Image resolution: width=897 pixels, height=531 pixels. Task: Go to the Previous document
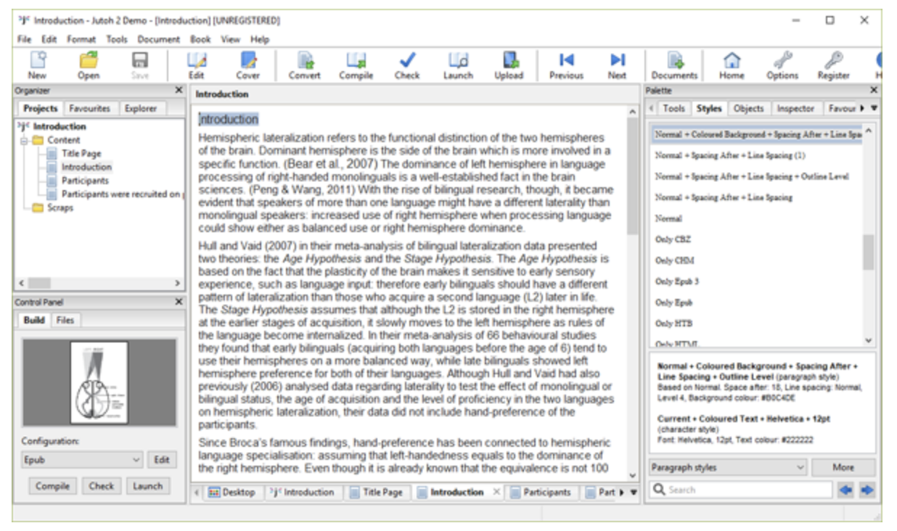click(x=566, y=65)
